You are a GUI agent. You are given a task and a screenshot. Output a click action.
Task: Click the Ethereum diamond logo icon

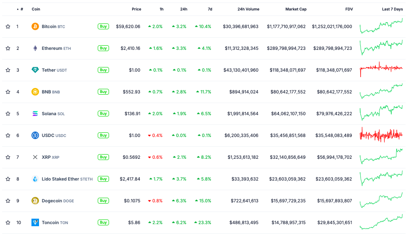35,48
